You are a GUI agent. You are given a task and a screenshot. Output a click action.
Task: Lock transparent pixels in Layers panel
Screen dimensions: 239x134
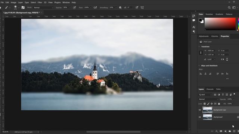(205, 104)
